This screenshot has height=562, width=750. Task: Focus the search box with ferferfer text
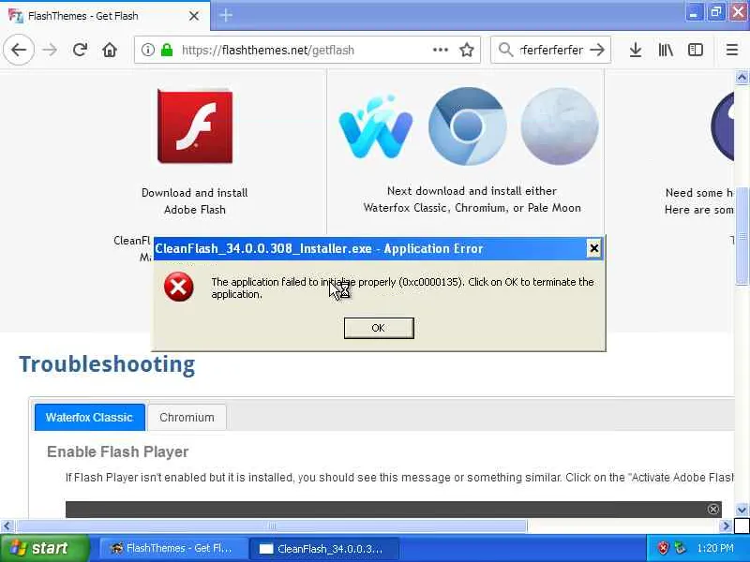[x=551, y=50]
